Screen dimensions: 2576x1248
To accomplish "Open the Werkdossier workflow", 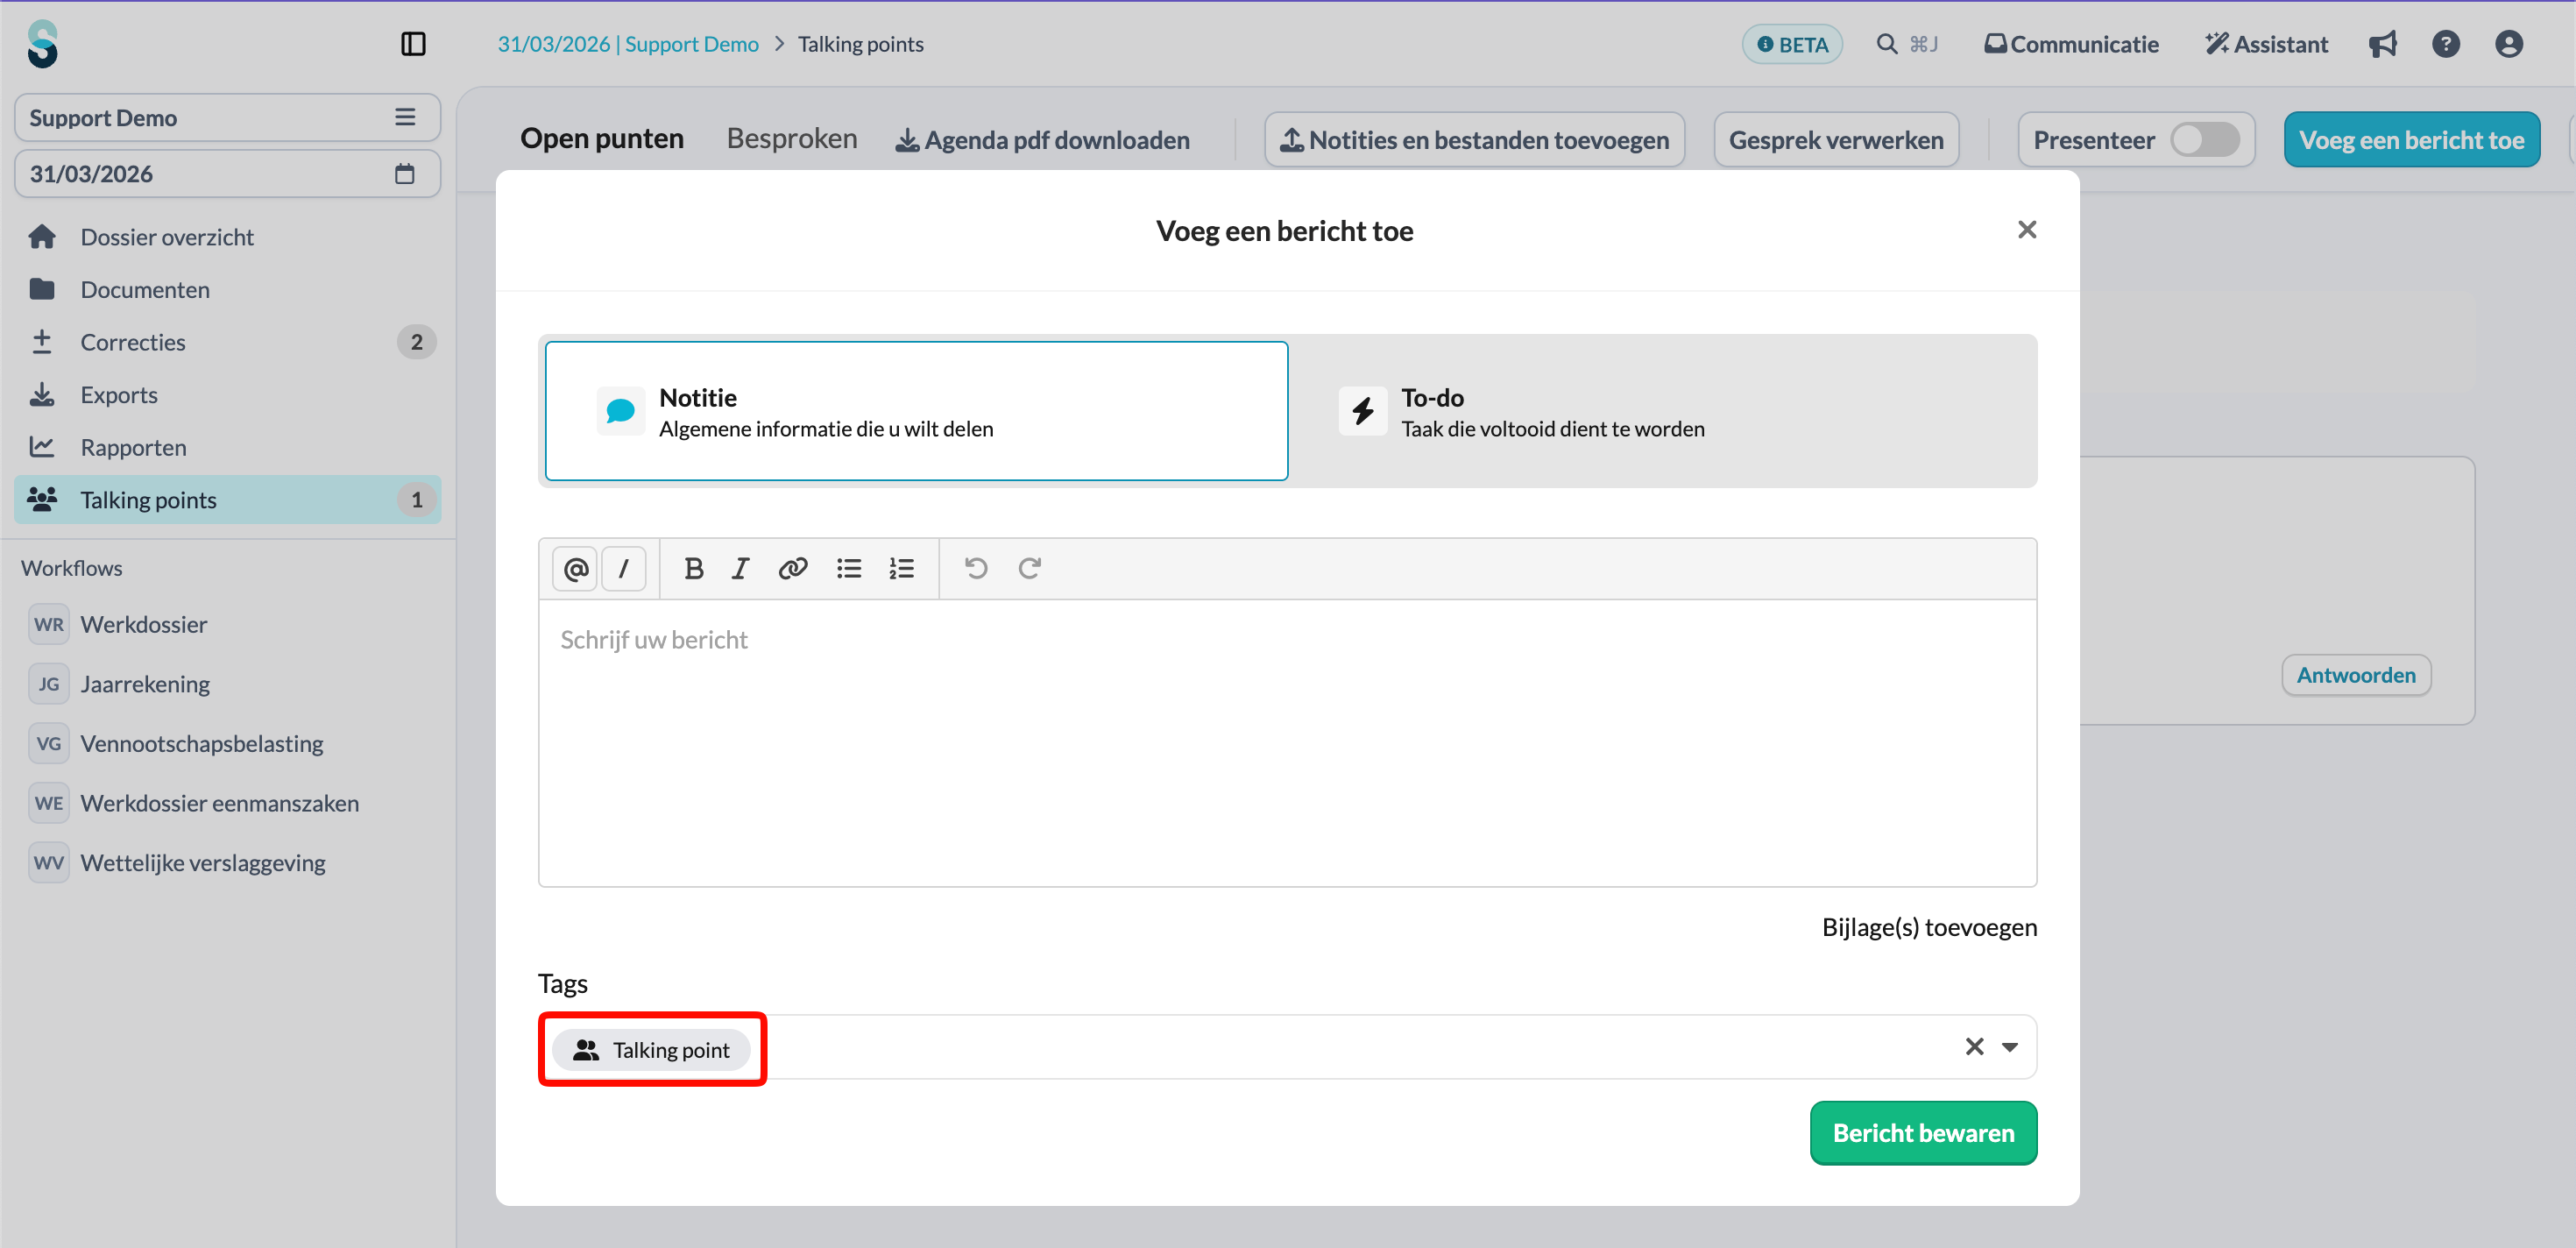I will pos(228,625).
